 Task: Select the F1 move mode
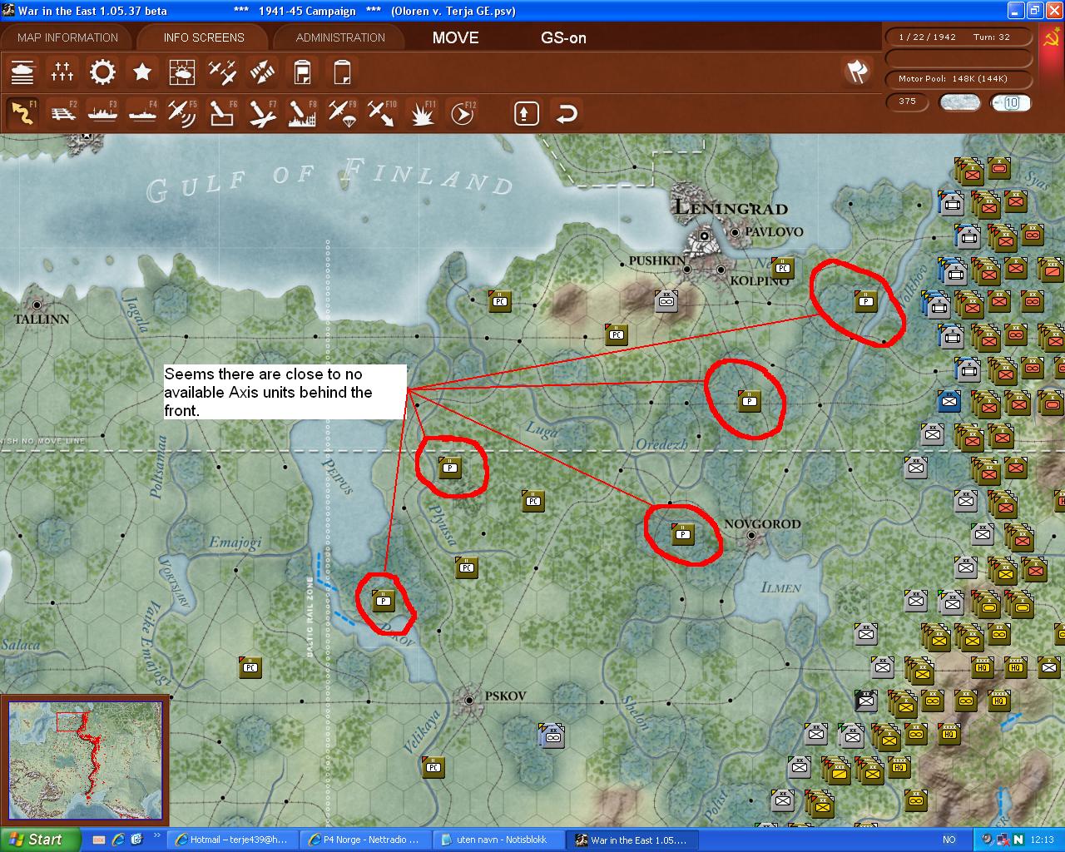coord(22,113)
